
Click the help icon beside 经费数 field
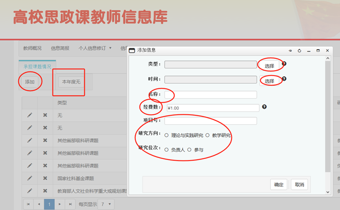pyautogui.click(x=264, y=107)
